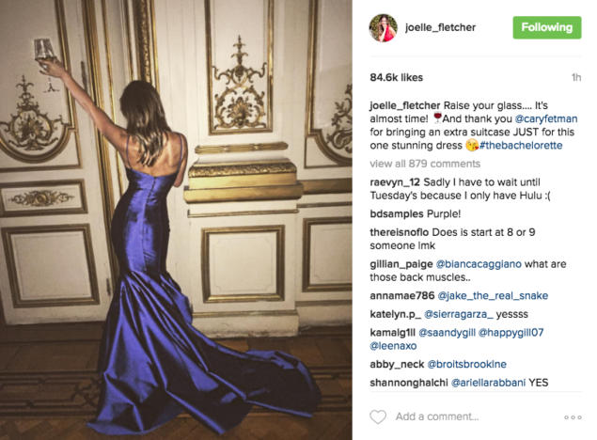The width and height of the screenshot is (597, 440).
Task: Click joelle_fletcher profile avatar picture
Action: pos(383,28)
